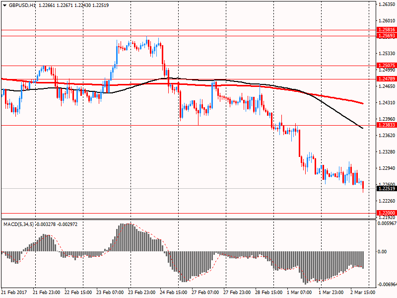Select the 1.23280 price axis value
The image size is (397, 298).
pyautogui.click(x=387, y=152)
